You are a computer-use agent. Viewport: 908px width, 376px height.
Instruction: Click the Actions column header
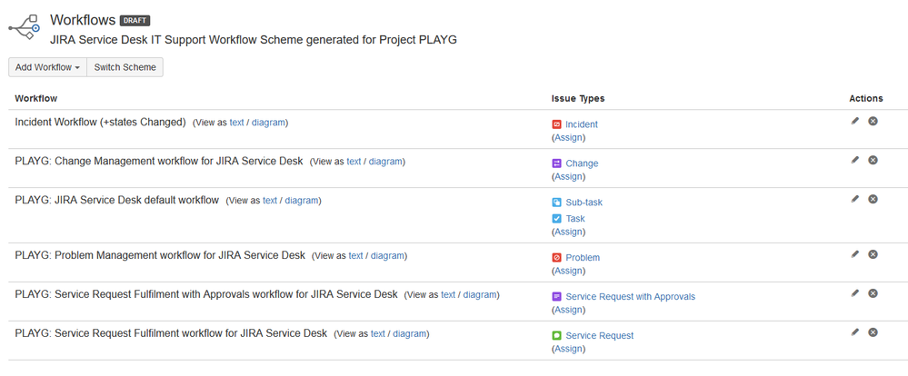[x=866, y=98]
